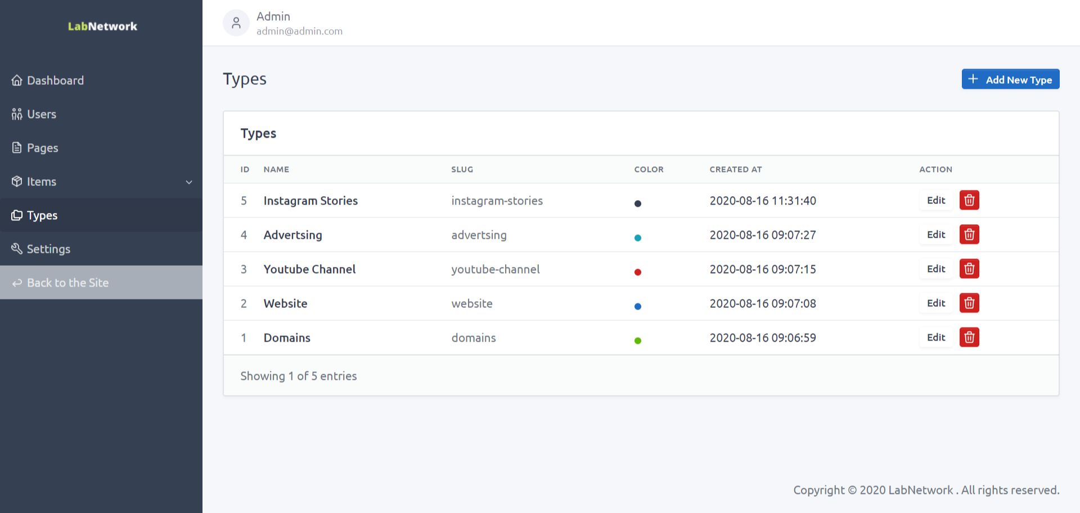
Task: Go to the Pages section
Action: tap(42, 148)
